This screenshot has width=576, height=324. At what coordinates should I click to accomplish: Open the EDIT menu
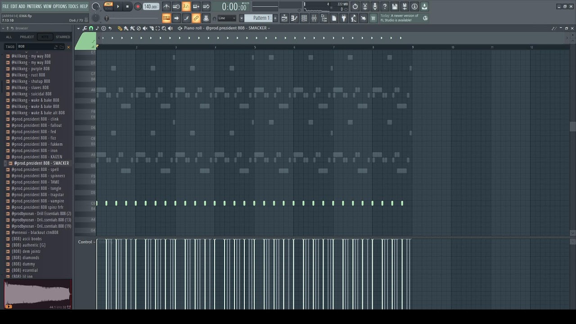tap(14, 6)
